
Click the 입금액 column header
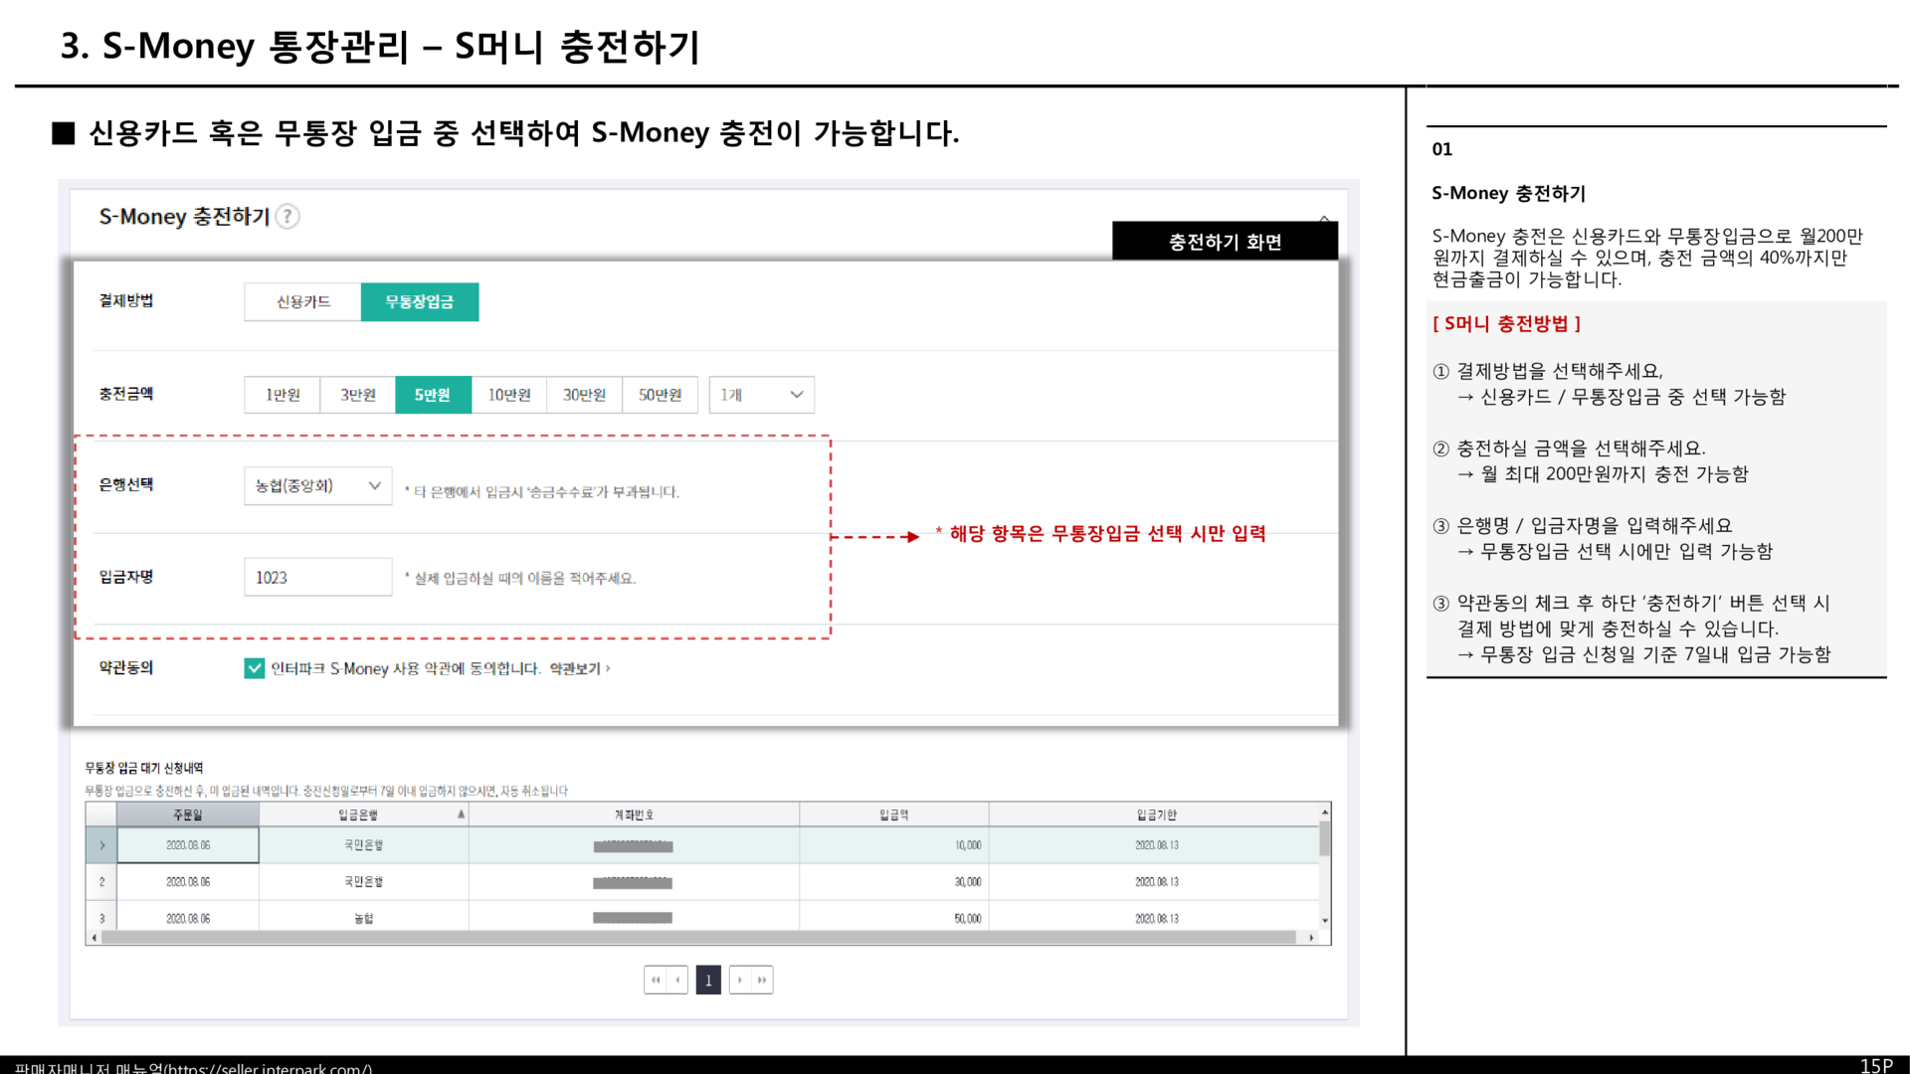[x=893, y=814]
